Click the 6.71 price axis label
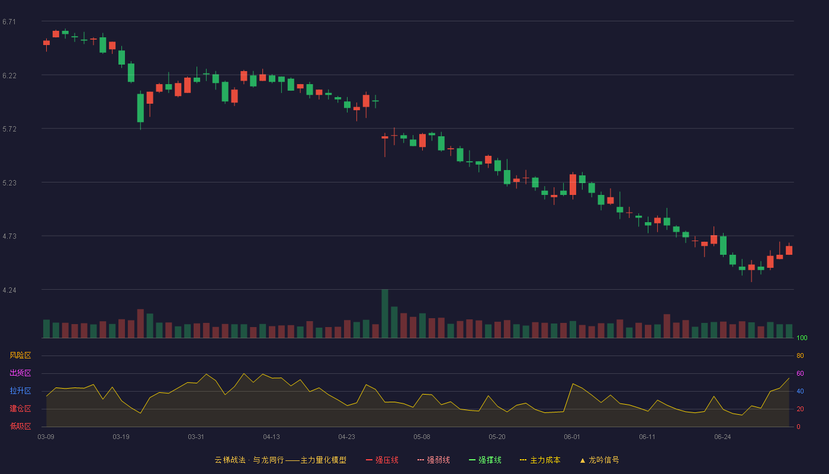This screenshot has width=829, height=474. click(9, 22)
